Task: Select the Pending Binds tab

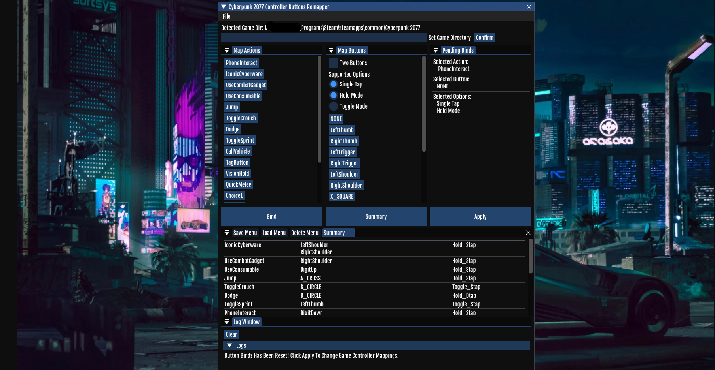Action: (x=458, y=50)
